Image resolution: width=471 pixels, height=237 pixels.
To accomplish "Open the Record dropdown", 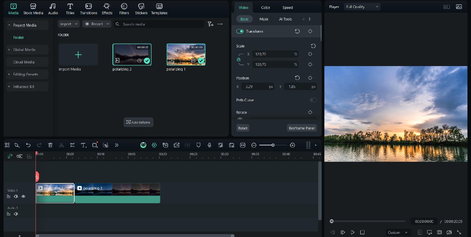I will pyautogui.click(x=97, y=24).
